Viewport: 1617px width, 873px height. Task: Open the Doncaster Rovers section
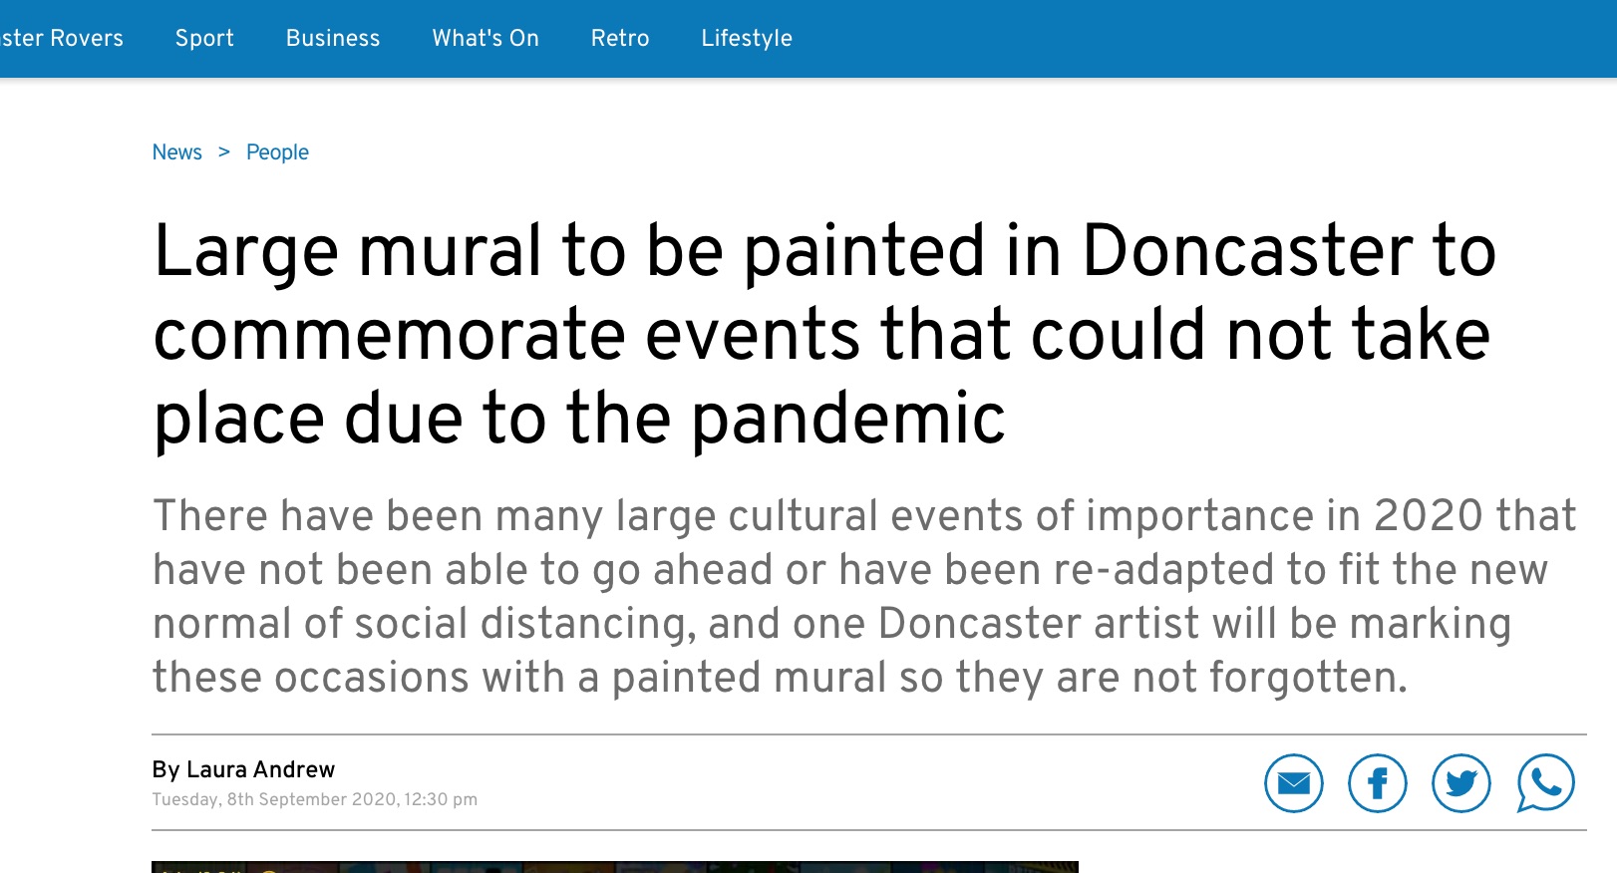(x=62, y=38)
